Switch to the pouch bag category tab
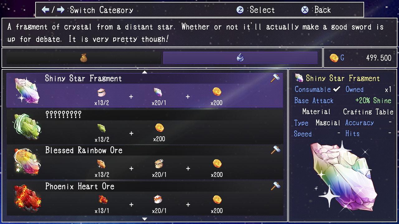The height and width of the screenshot is (224, 399). 84,58
